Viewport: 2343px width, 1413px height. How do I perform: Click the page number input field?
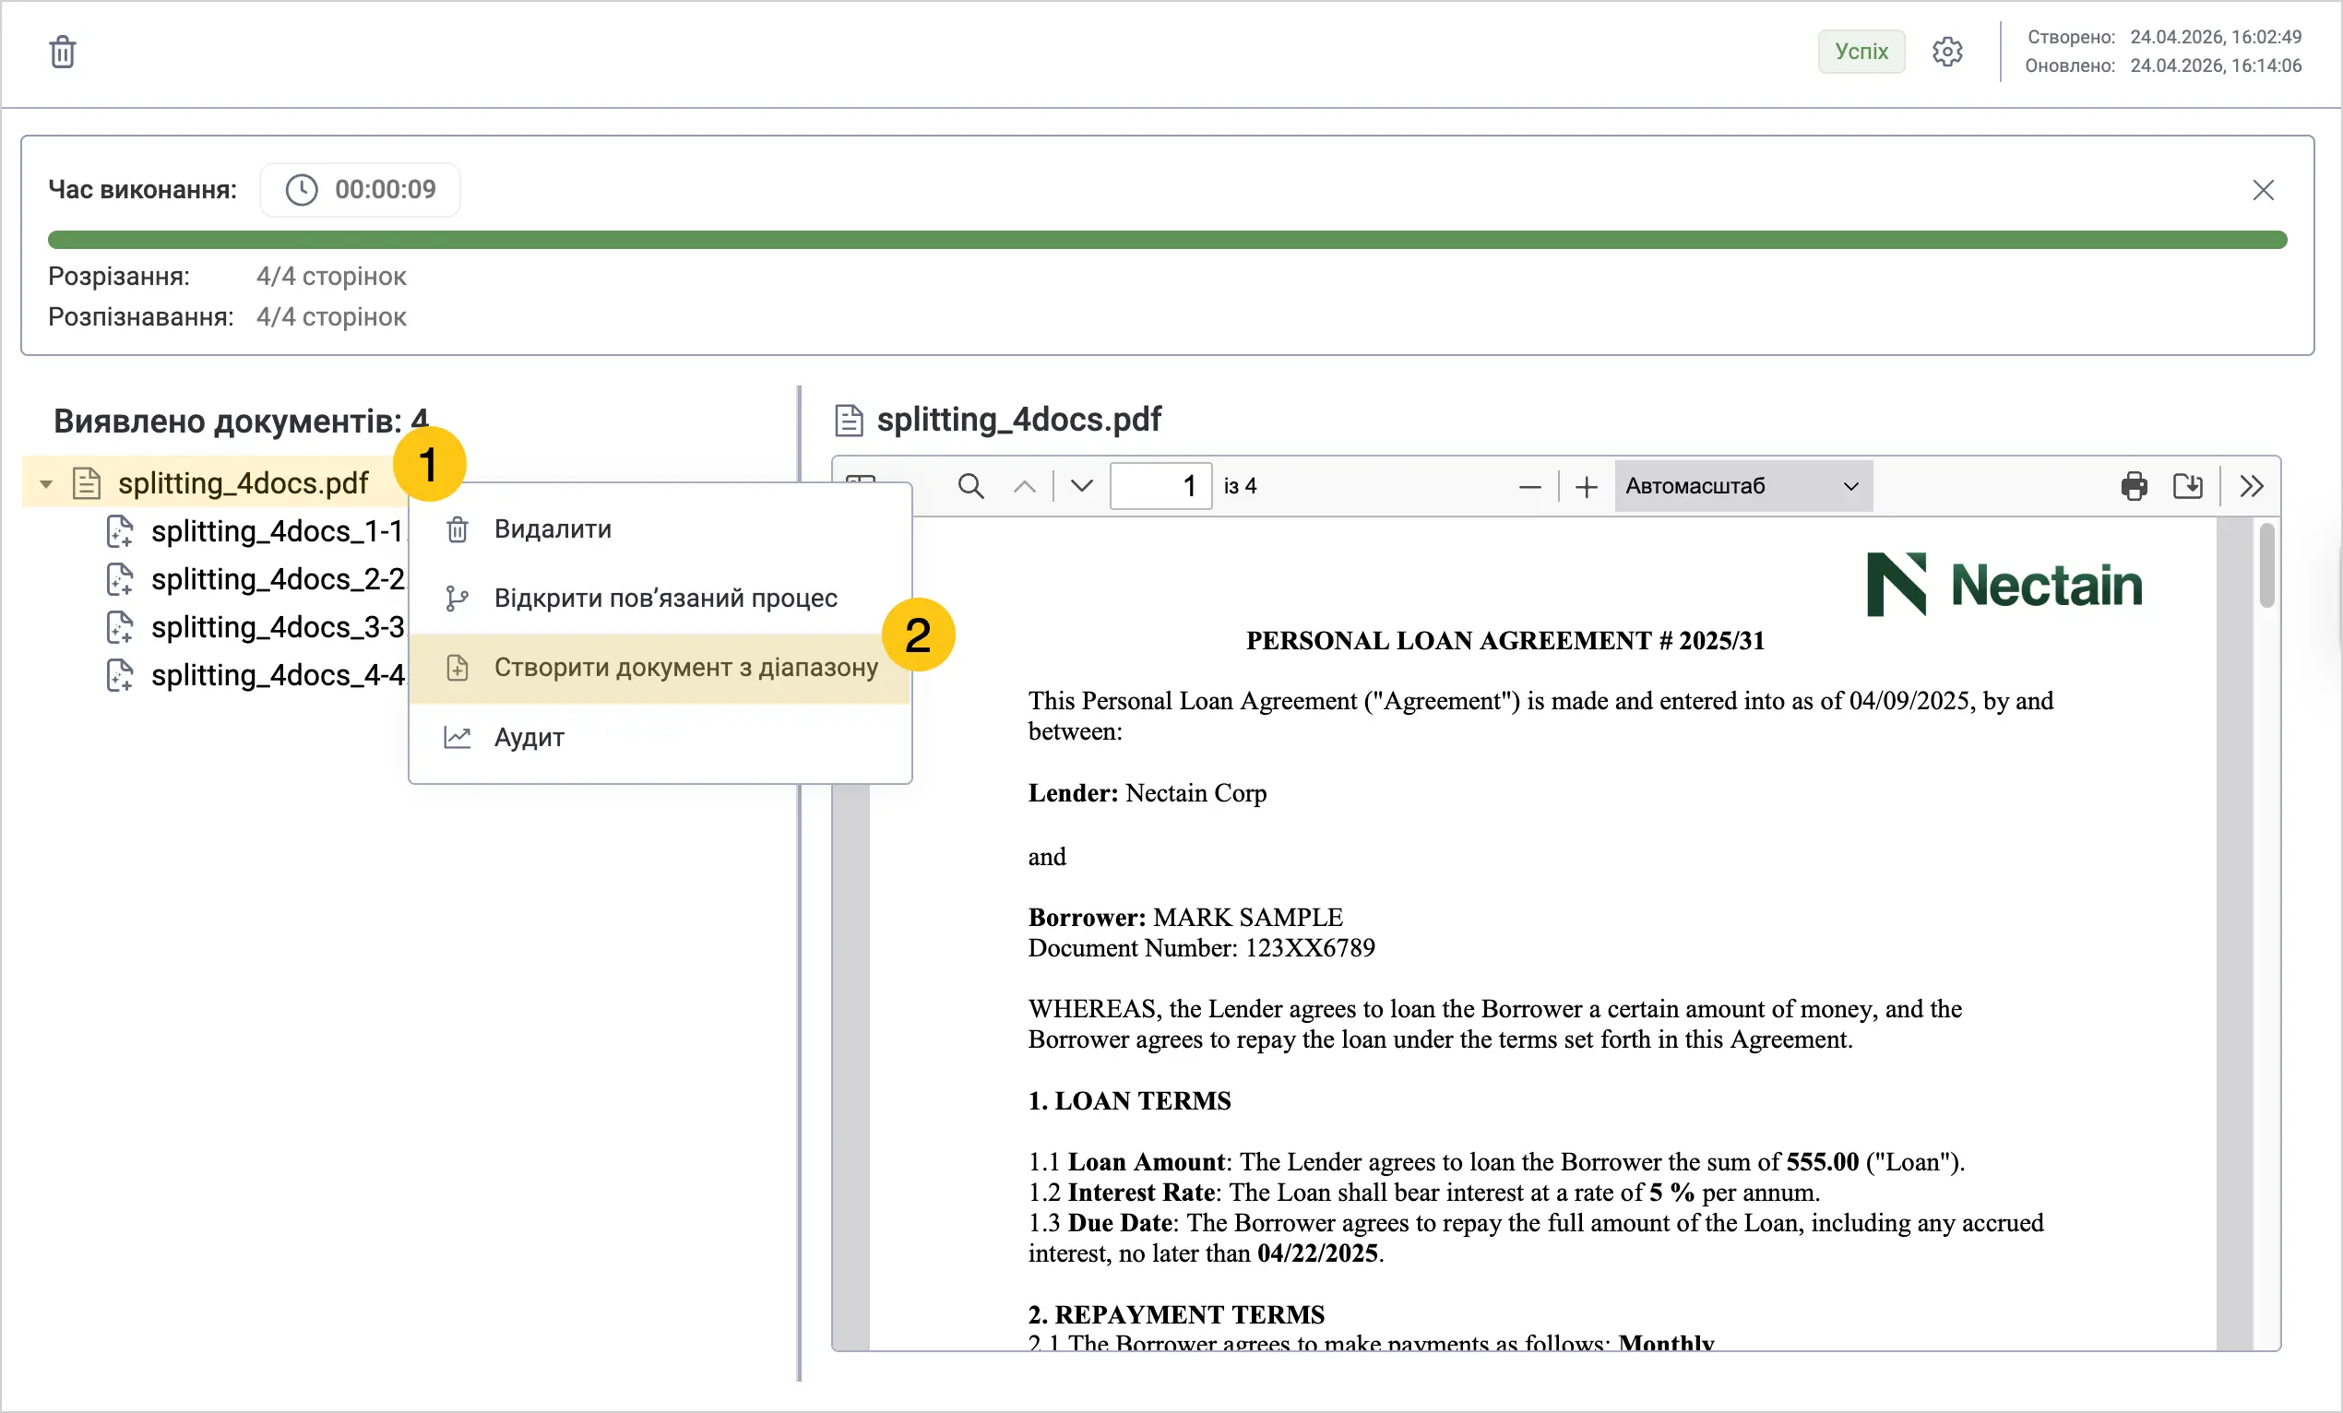pyautogui.click(x=1160, y=486)
